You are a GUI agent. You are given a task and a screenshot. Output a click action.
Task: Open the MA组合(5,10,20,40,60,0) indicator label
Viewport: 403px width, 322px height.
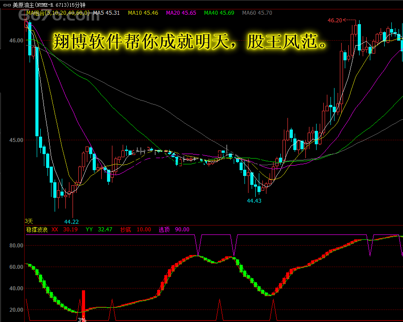point(58,13)
